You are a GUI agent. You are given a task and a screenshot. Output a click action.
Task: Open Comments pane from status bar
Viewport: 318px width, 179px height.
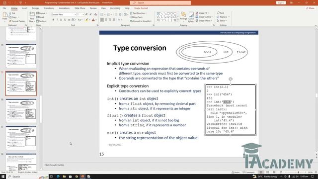(x=248, y=173)
